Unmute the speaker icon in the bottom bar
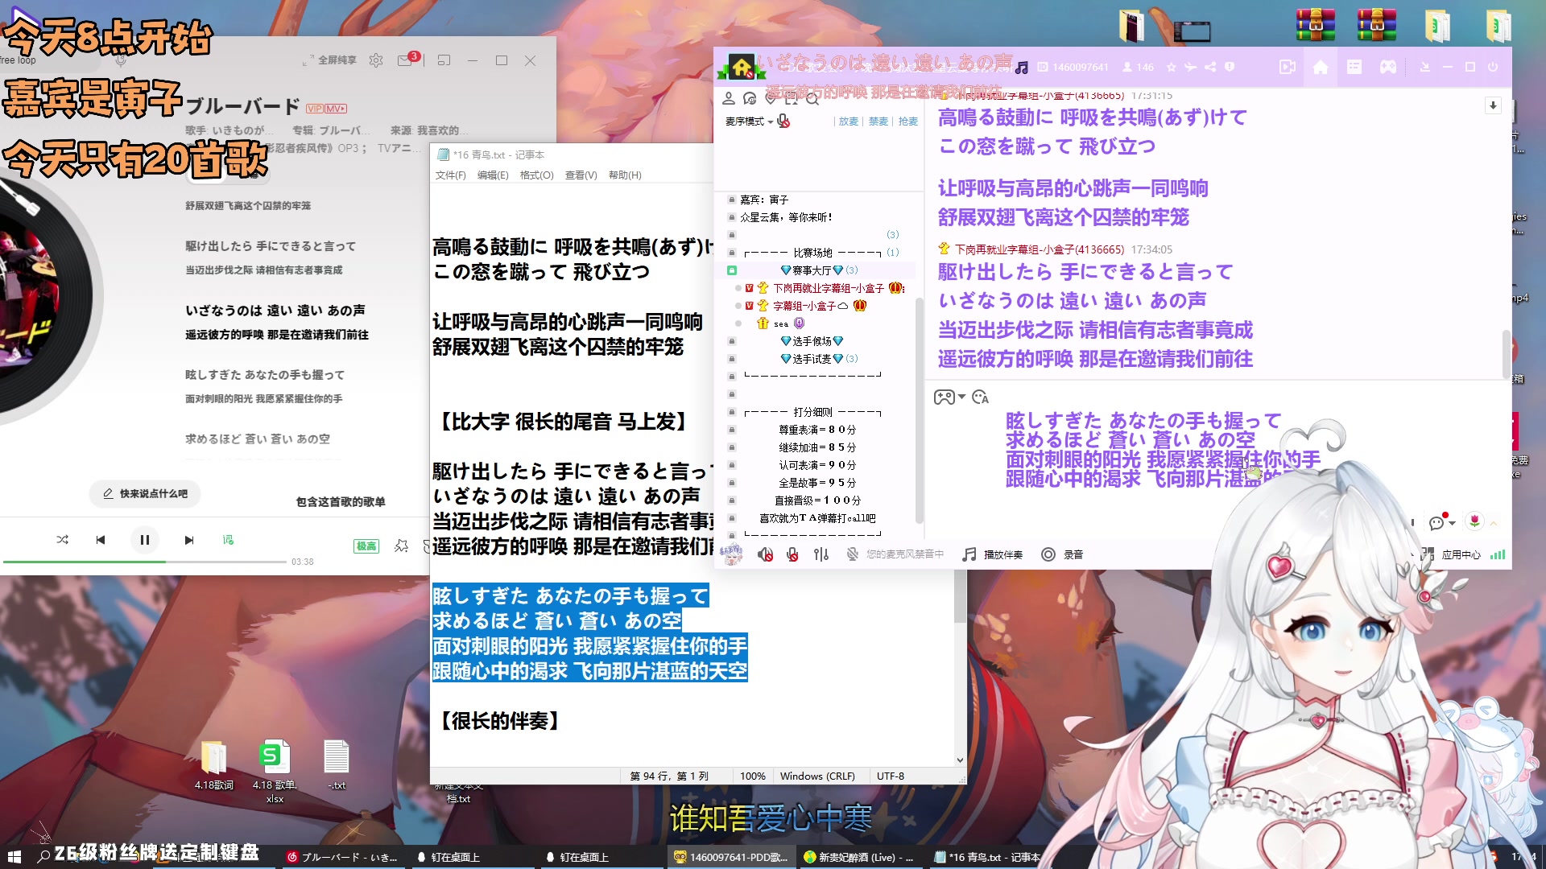 coord(764,554)
